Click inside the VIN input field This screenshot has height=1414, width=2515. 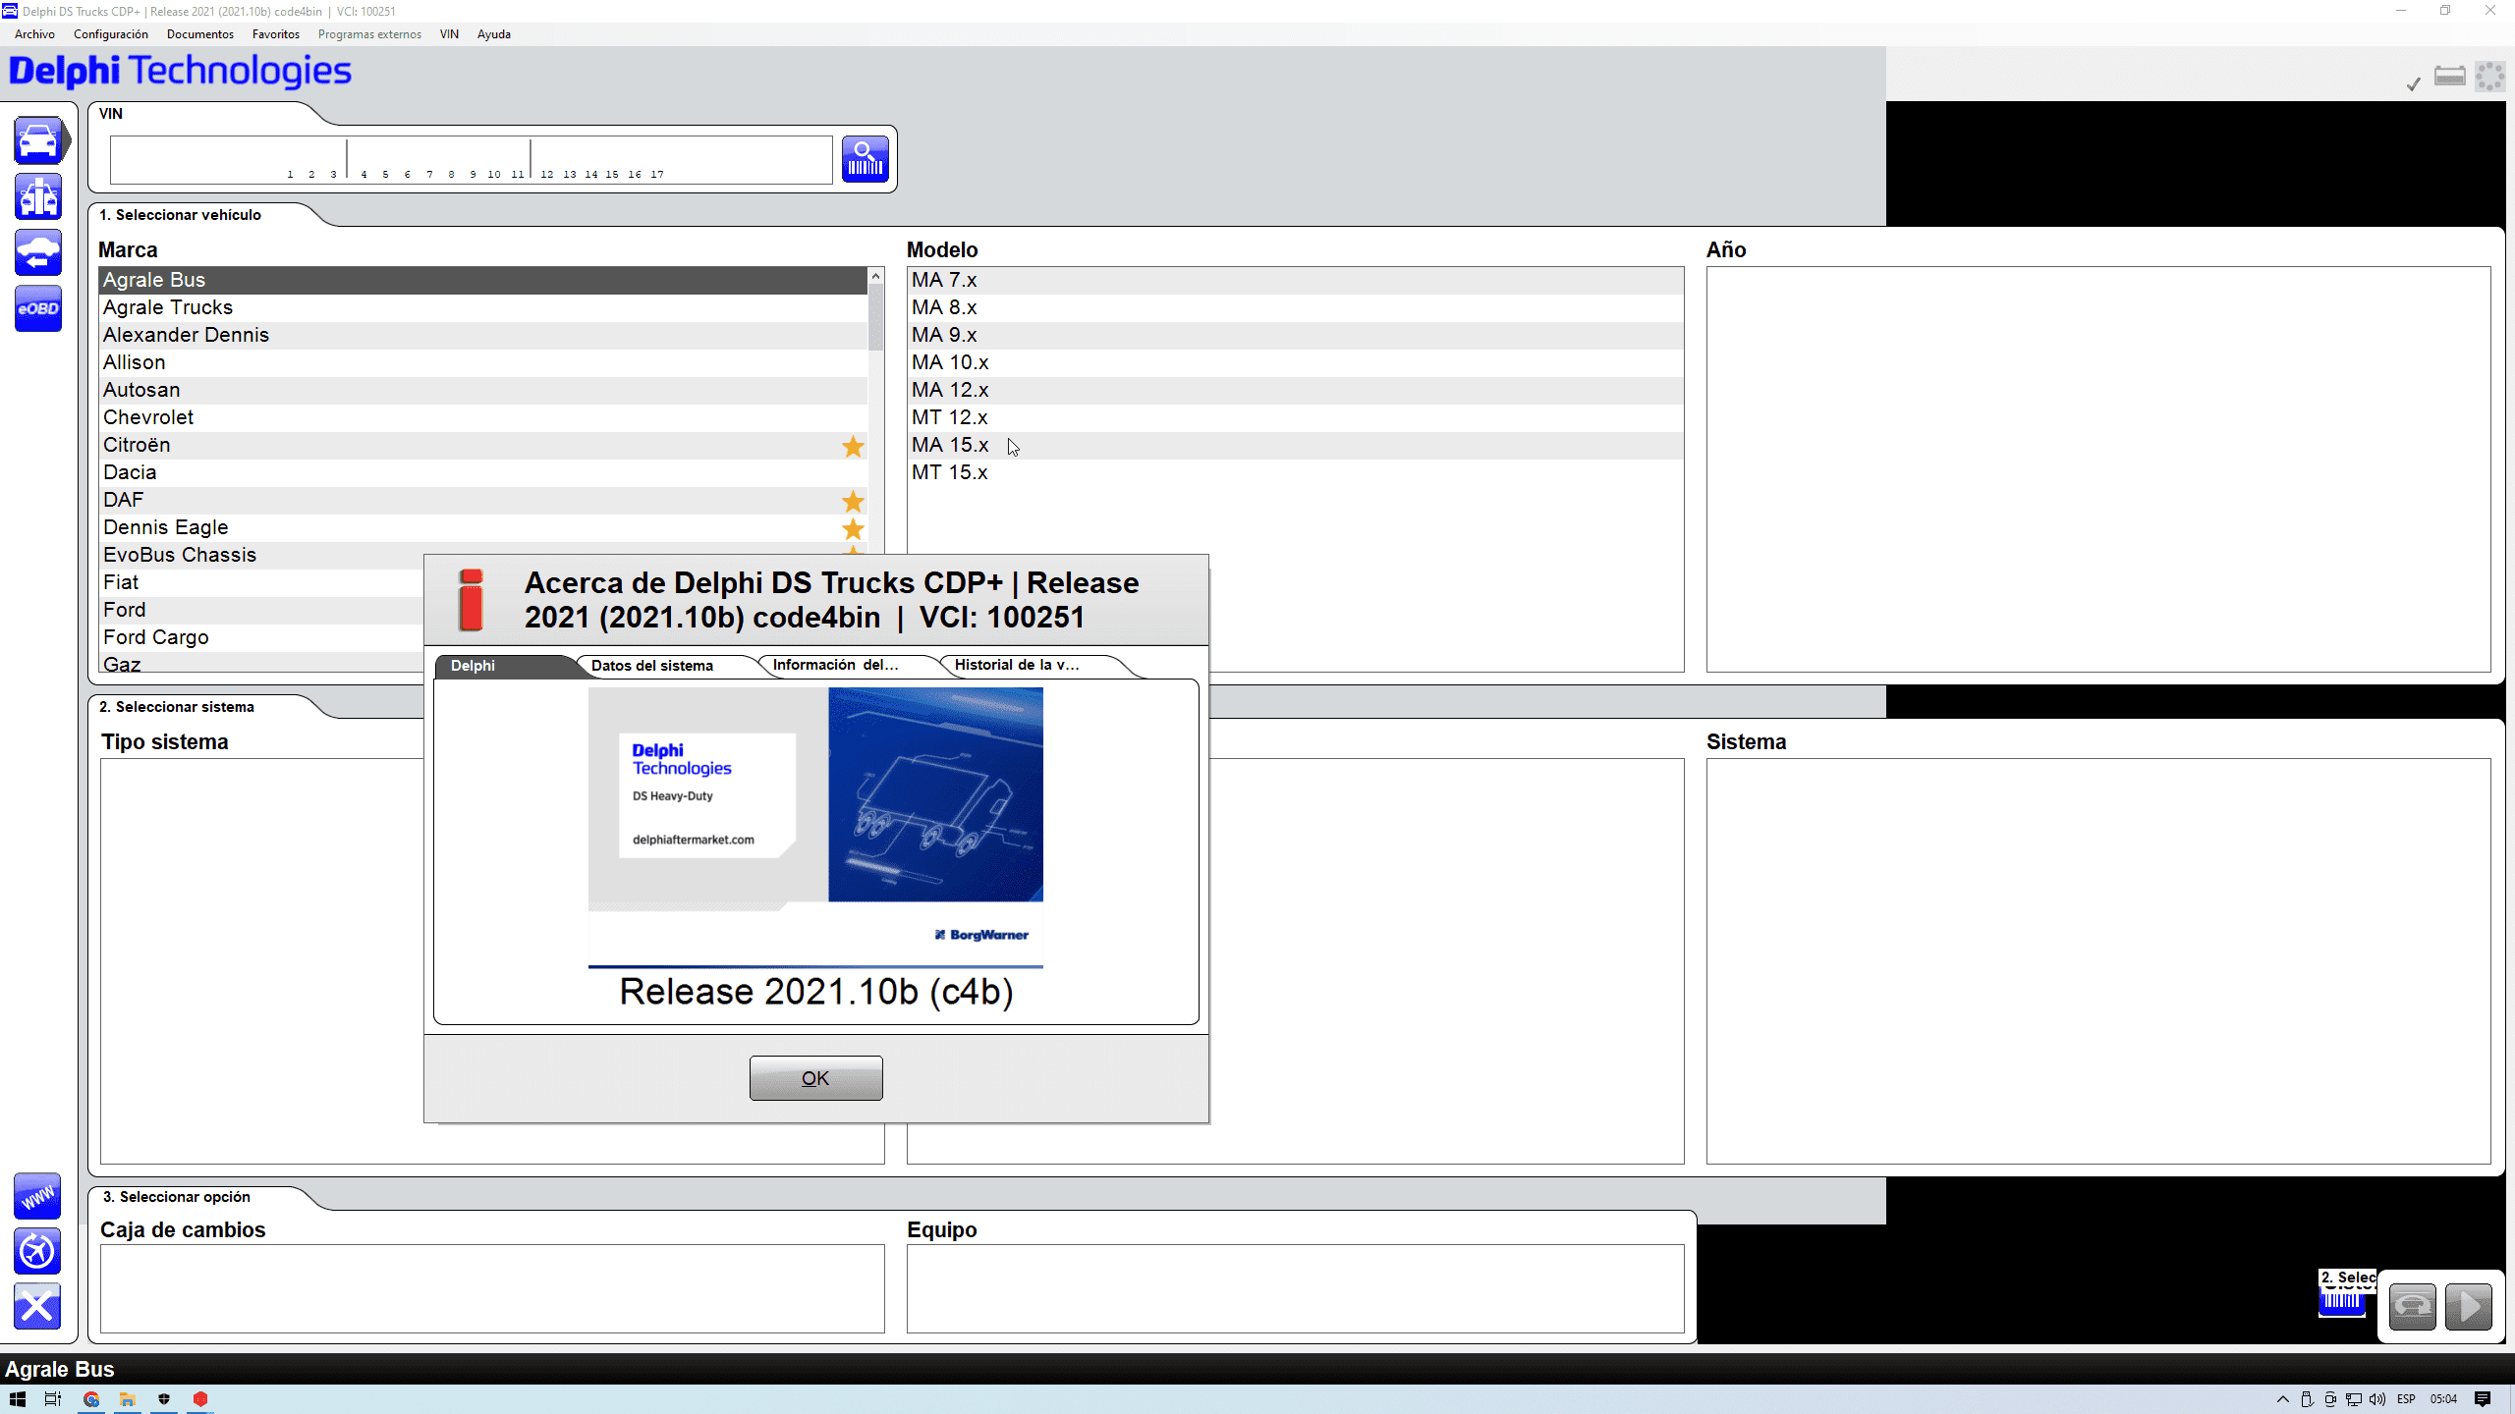tap(472, 157)
